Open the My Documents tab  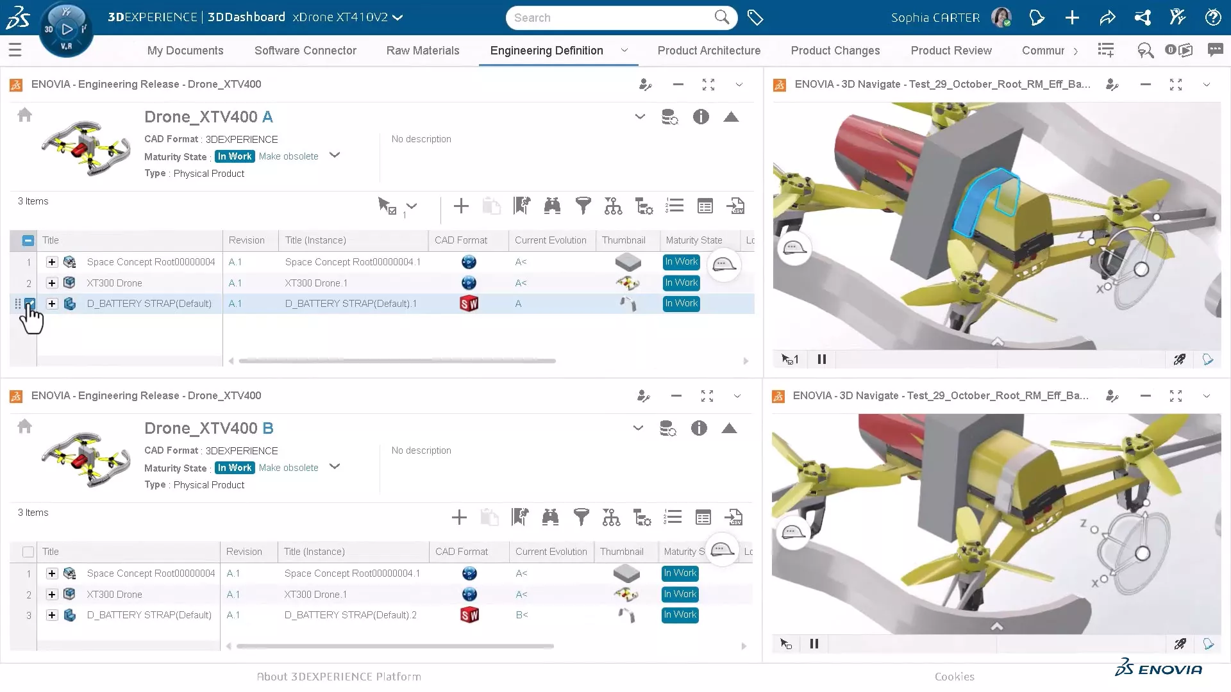pos(185,51)
